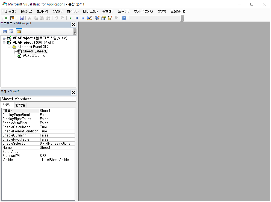This screenshot has width=271, height=202.
Task: Select the EnablePivotTable property row
Action: (38, 139)
